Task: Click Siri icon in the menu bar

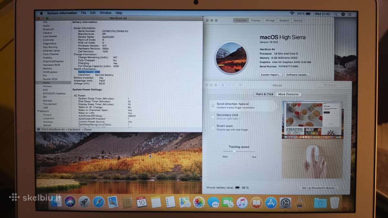Action: tap(343, 14)
